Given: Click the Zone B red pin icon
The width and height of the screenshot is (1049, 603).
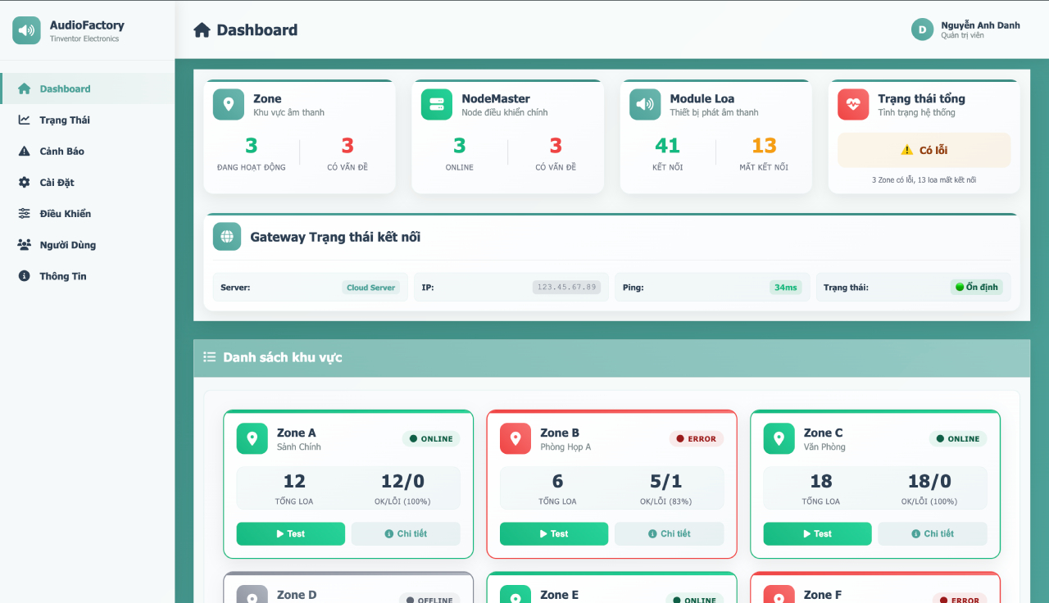Looking at the screenshot, I should point(515,439).
